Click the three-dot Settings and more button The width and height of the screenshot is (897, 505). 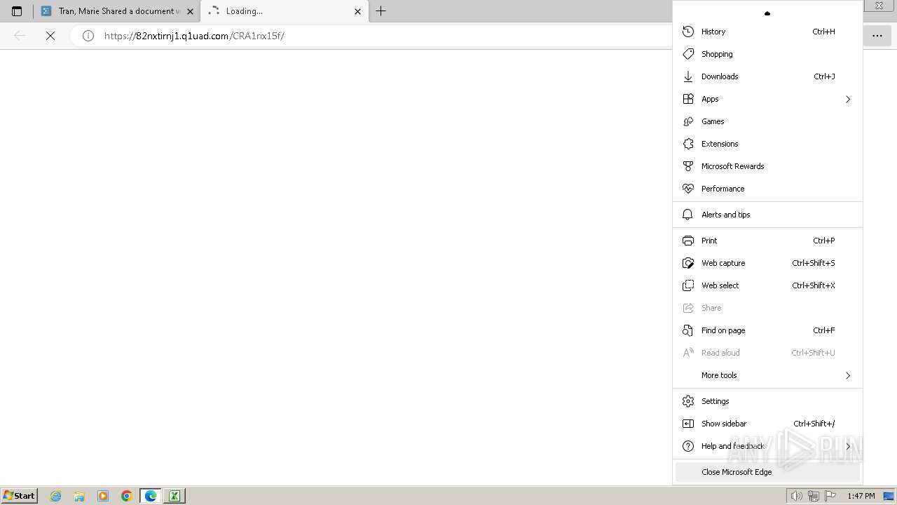(877, 36)
